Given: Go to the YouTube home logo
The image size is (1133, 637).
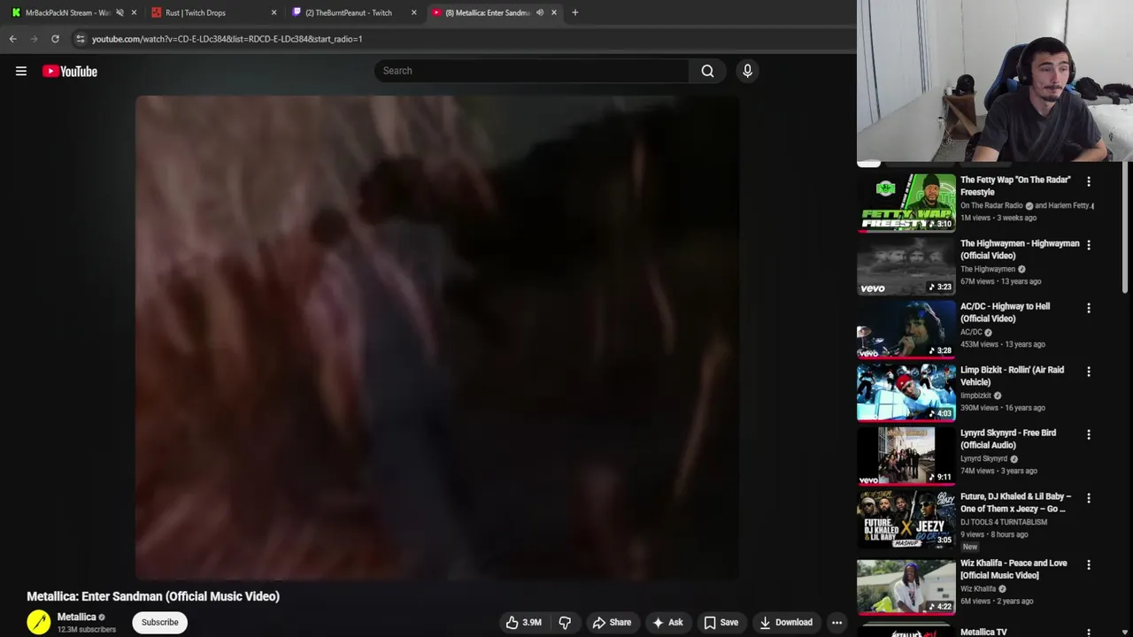Looking at the screenshot, I should pyautogui.click(x=70, y=71).
